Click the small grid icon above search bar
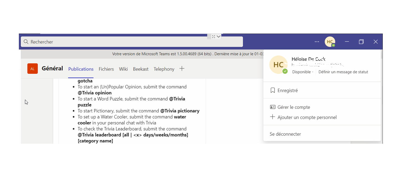 [x=209, y=36]
